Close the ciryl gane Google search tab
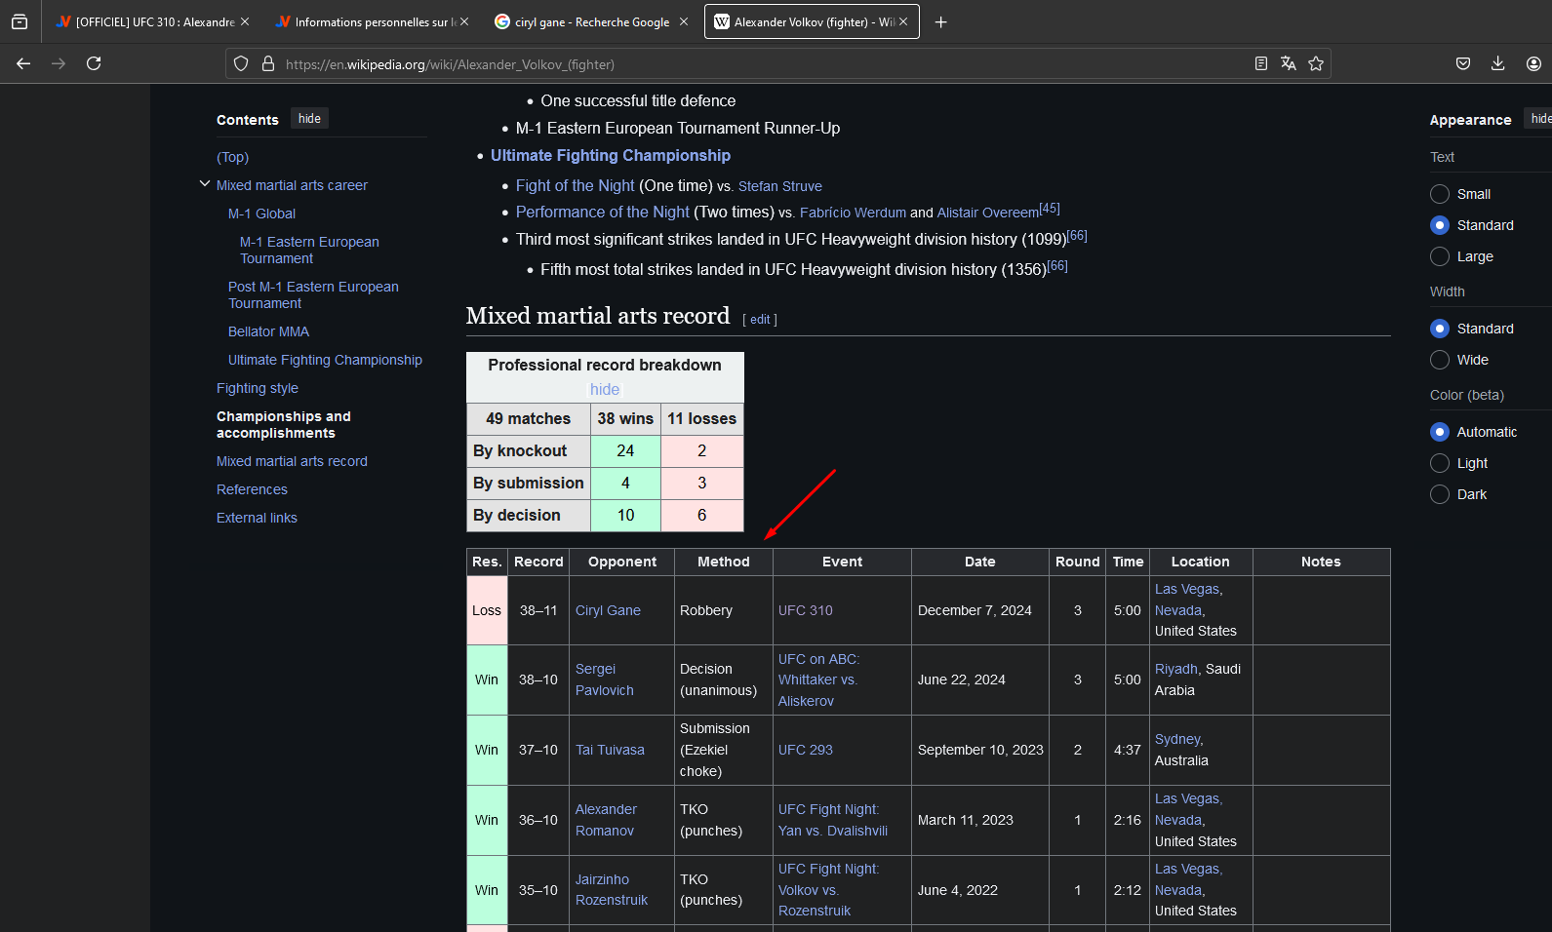The height and width of the screenshot is (932, 1552). (684, 21)
